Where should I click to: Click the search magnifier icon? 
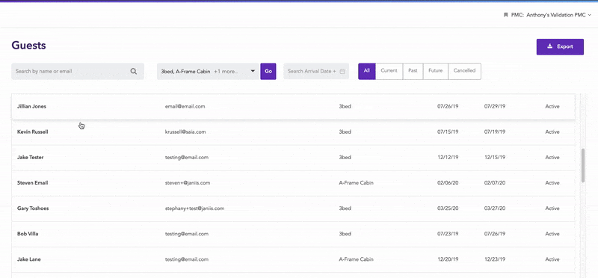[x=134, y=71]
